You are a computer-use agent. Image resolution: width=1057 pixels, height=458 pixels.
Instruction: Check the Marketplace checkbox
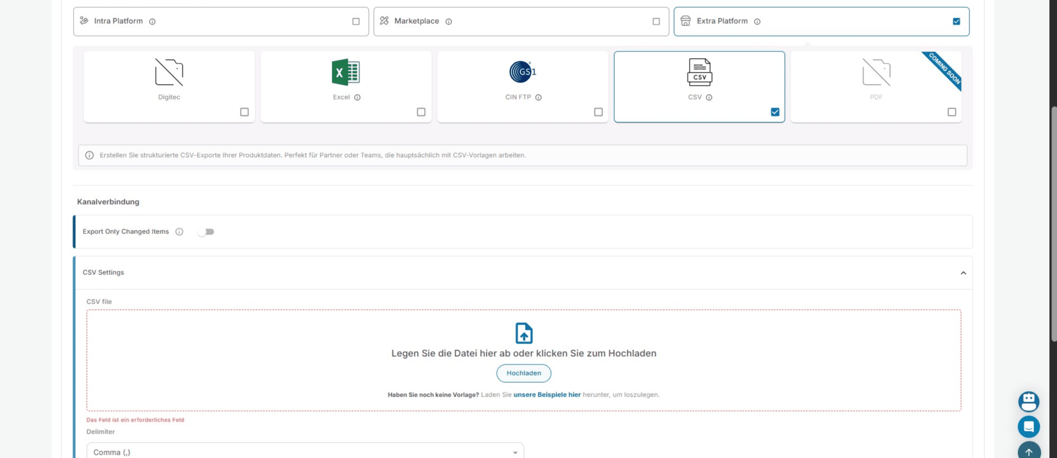[656, 22]
